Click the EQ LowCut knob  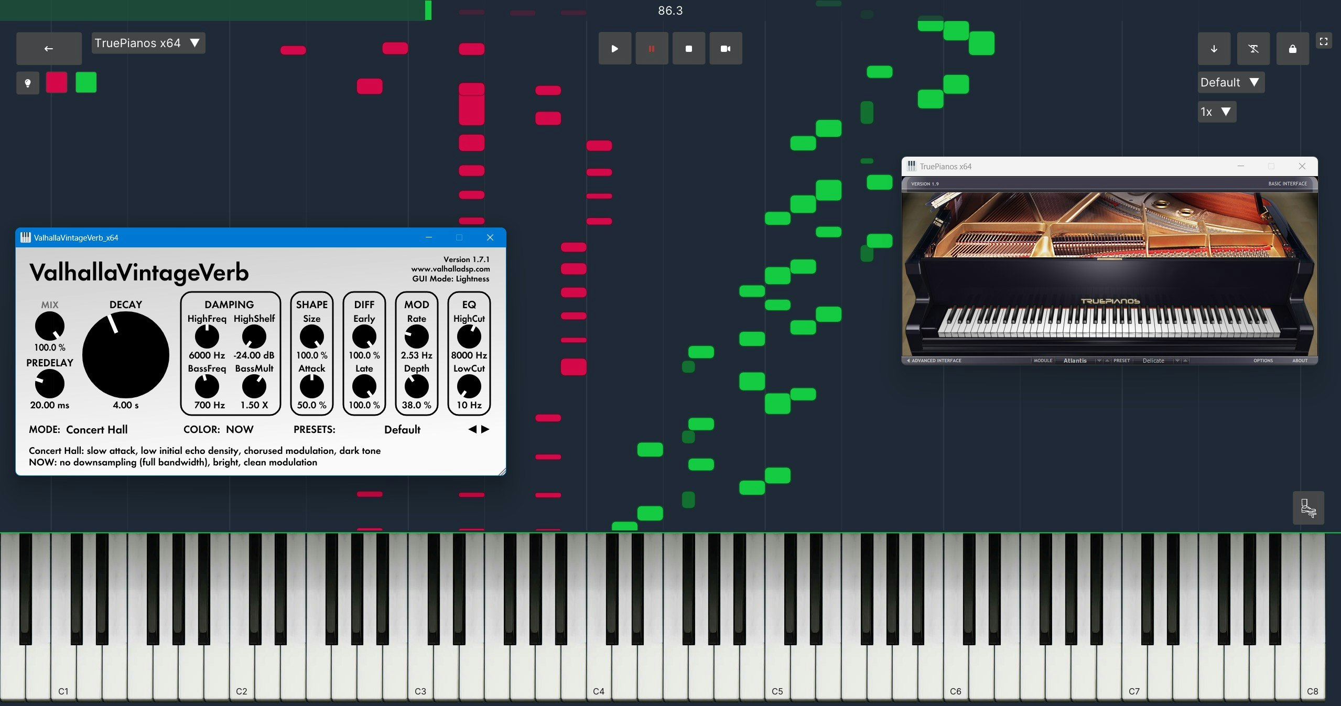tap(469, 386)
